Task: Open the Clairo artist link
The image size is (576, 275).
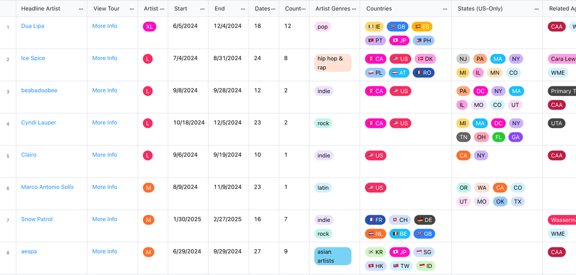Action: 29,155
